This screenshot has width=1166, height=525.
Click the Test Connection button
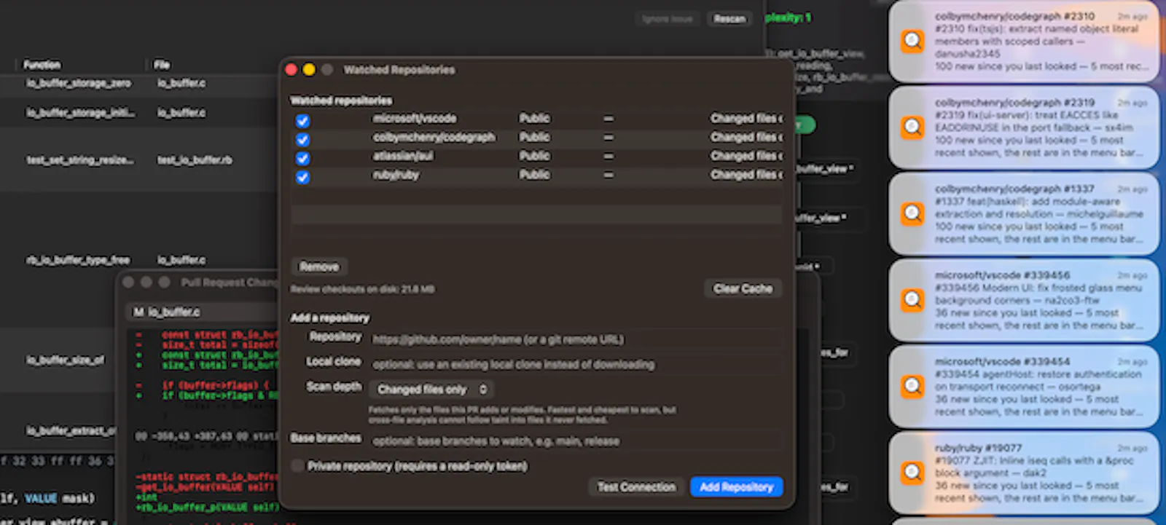click(x=636, y=487)
